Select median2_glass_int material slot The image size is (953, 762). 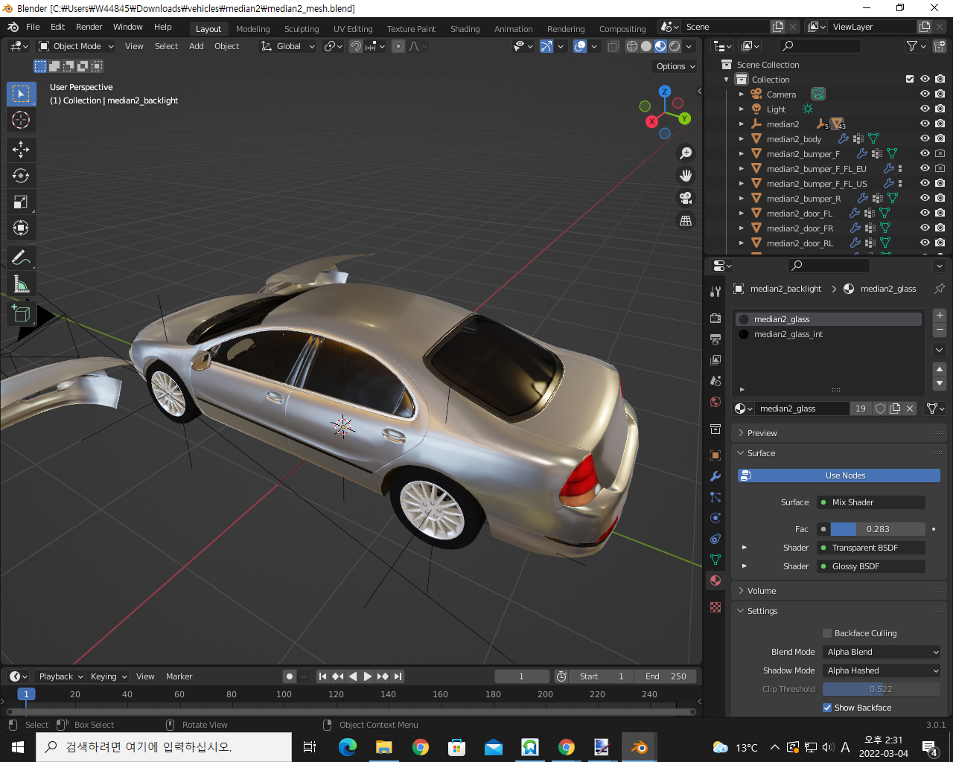tap(788, 334)
